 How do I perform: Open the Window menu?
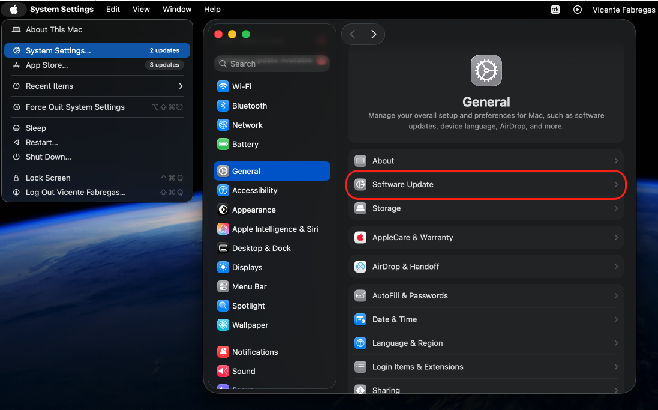point(177,9)
